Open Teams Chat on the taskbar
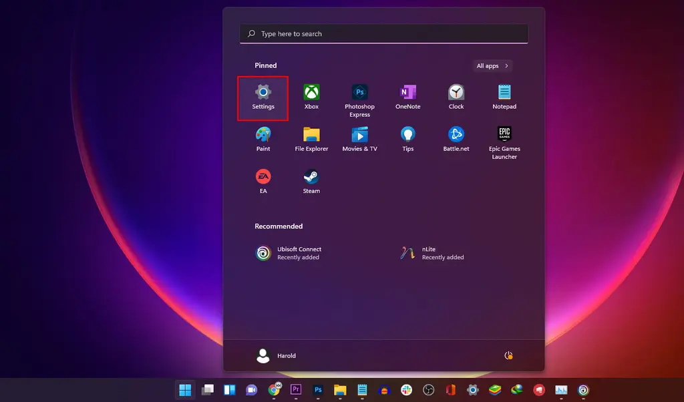The image size is (684, 402). pyautogui.click(x=252, y=389)
